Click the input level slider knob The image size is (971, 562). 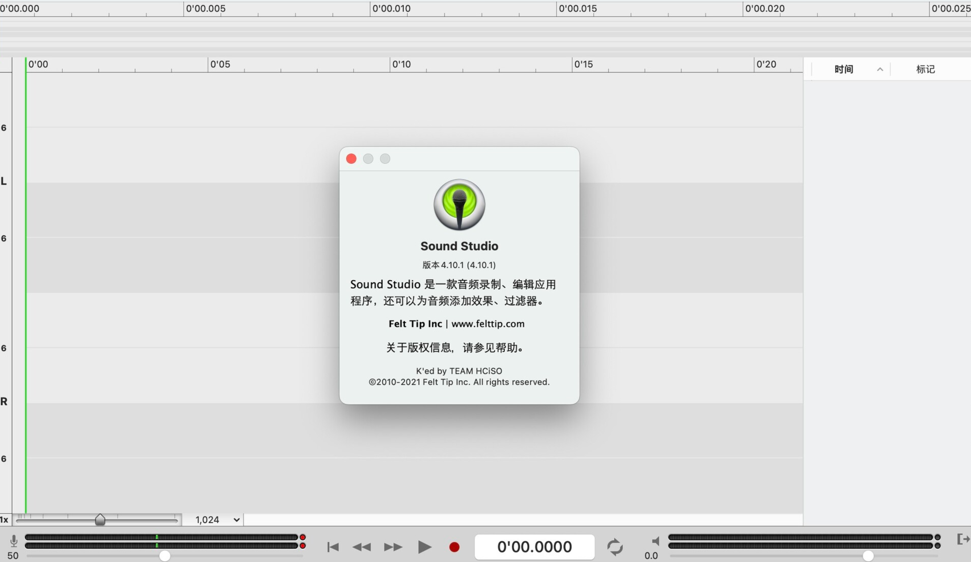coord(165,556)
